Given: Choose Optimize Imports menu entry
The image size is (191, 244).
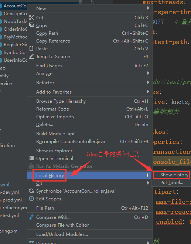Looking at the screenshot, I should click(90, 117).
